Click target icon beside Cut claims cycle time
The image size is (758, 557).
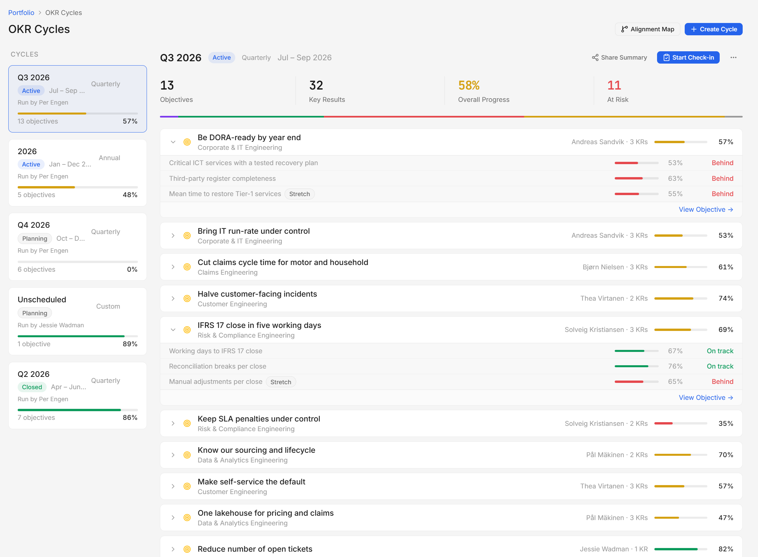187,267
